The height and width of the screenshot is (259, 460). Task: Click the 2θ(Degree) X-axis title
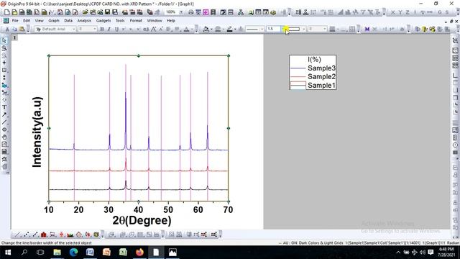coord(142,220)
